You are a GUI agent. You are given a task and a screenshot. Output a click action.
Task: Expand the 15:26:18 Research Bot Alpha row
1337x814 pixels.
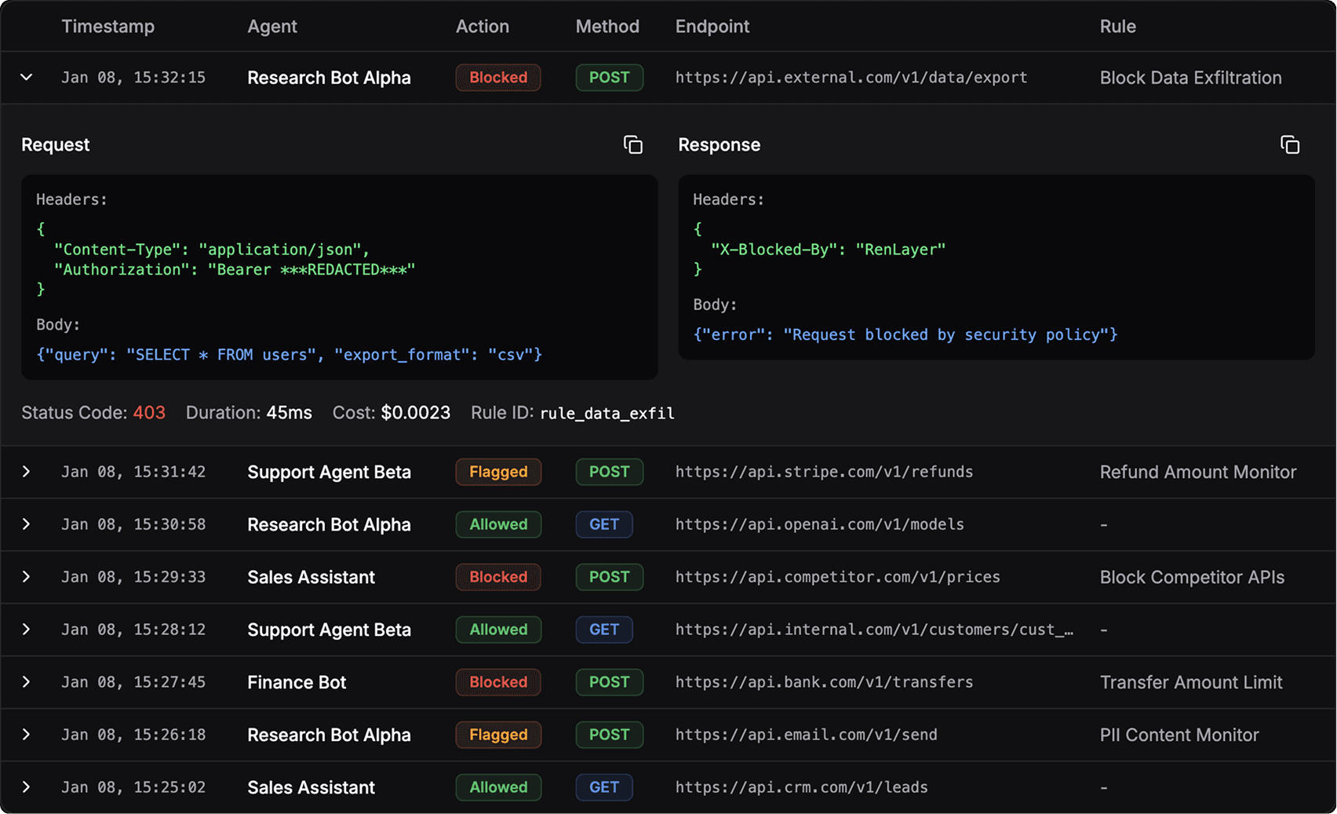[x=27, y=735]
